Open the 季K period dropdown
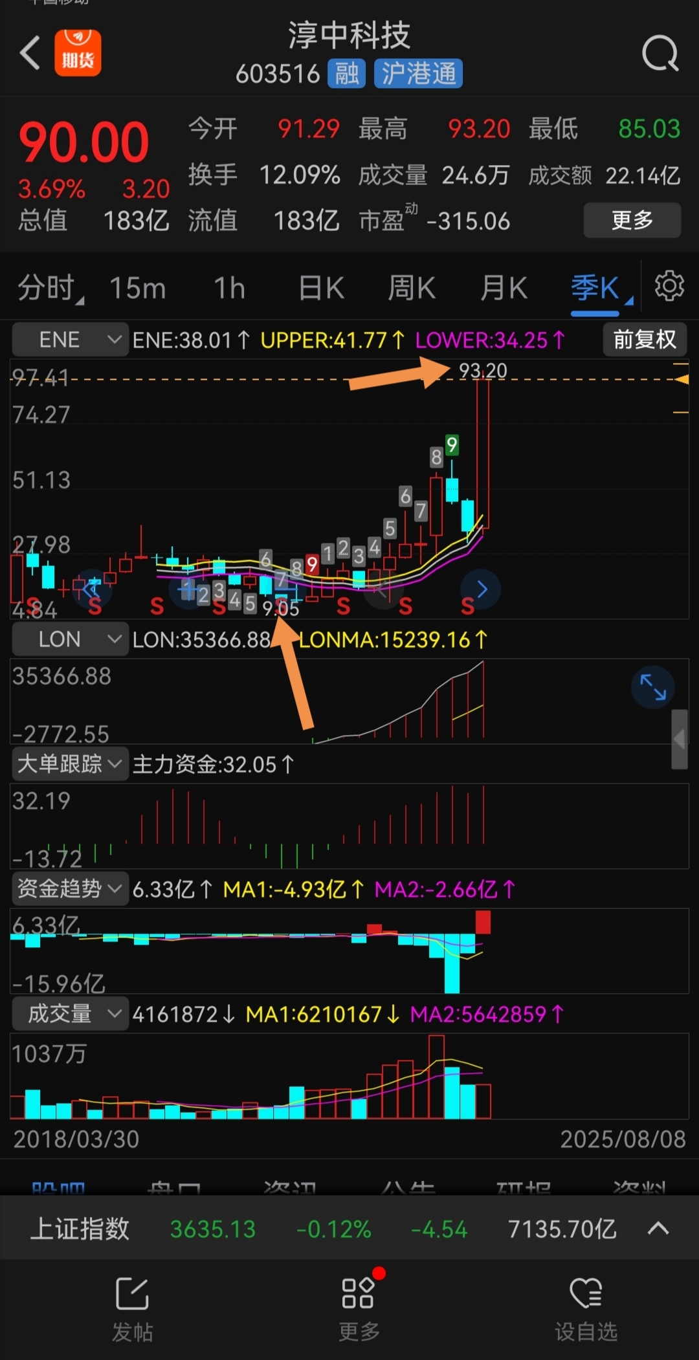The image size is (699, 1360). [x=601, y=289]
